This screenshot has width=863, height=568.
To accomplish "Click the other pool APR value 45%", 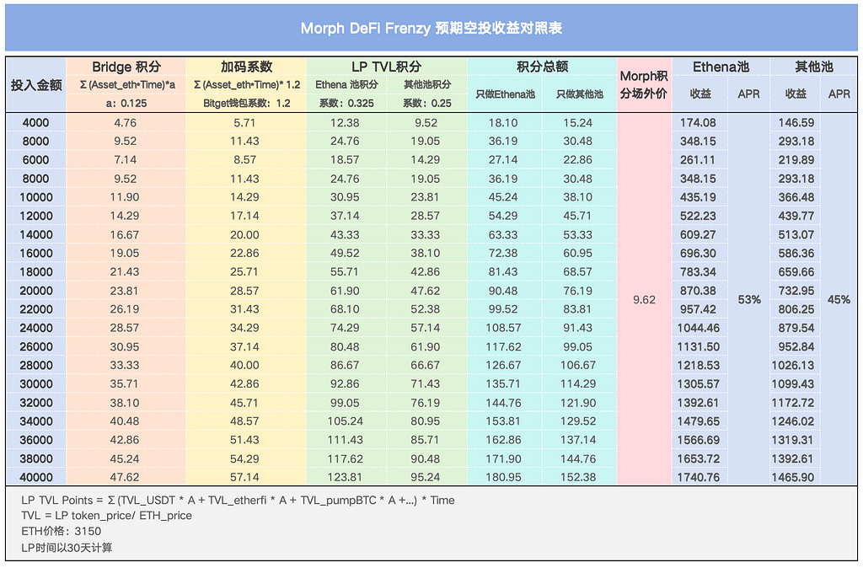I will coord(839,300).
